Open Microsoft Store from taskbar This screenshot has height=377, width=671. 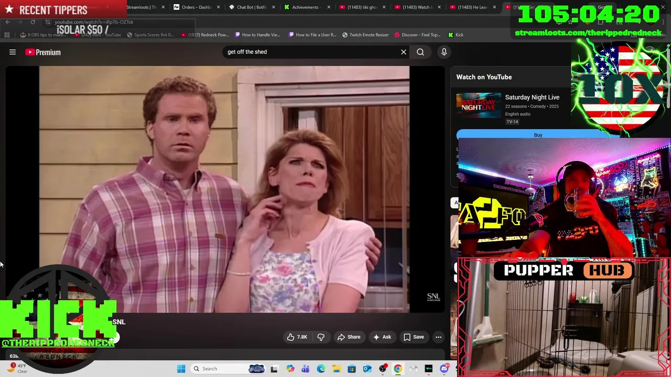click(352, 369)
